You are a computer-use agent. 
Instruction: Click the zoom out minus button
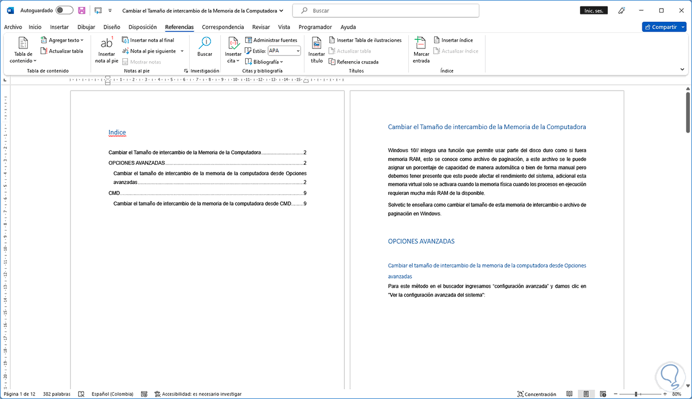point(616,394)
